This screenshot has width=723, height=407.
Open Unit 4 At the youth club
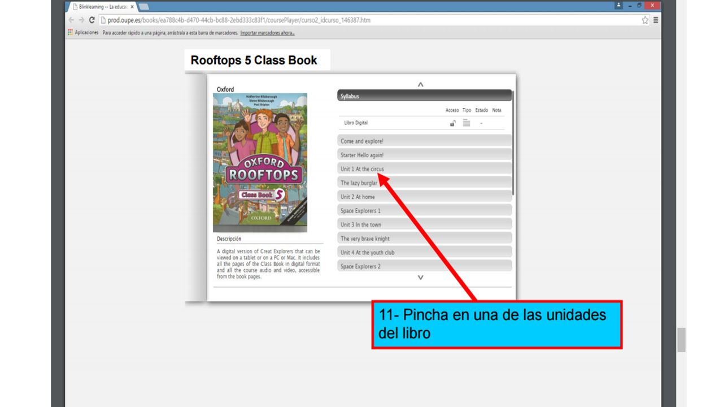[424, 252]
